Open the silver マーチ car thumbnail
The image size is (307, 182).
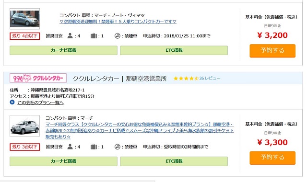pos(24,125)
